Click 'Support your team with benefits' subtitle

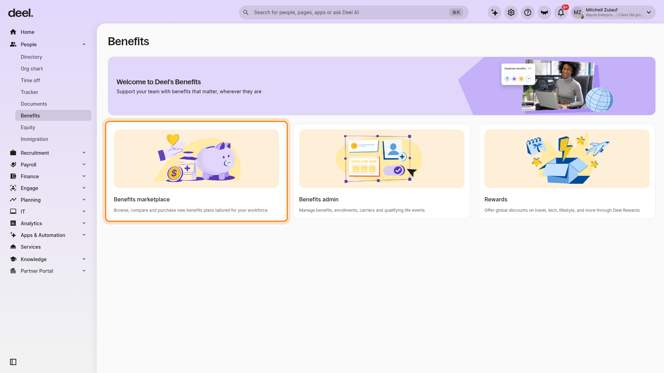click(x=189, y=92)
